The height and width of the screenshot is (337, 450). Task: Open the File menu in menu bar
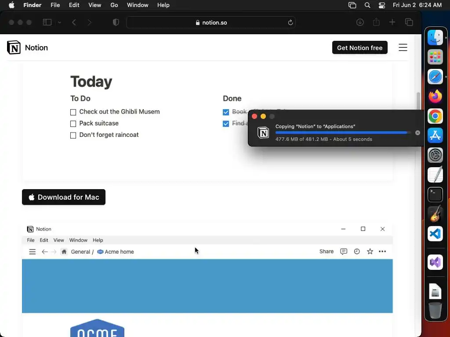click(55, 5)
